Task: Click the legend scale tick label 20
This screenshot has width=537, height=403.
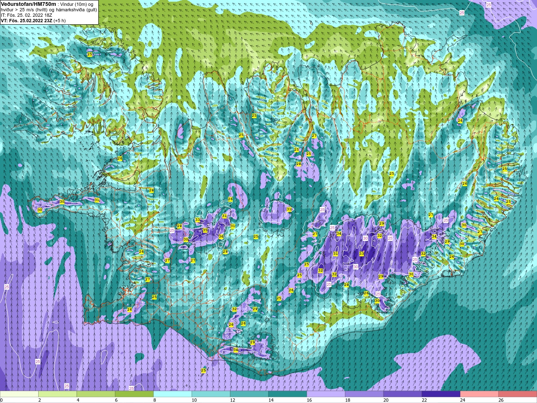Action: point(386,400)
